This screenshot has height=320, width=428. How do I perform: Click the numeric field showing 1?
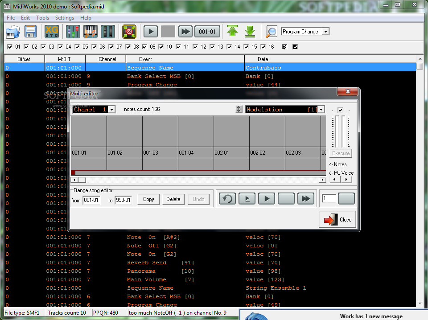[329, 198]
